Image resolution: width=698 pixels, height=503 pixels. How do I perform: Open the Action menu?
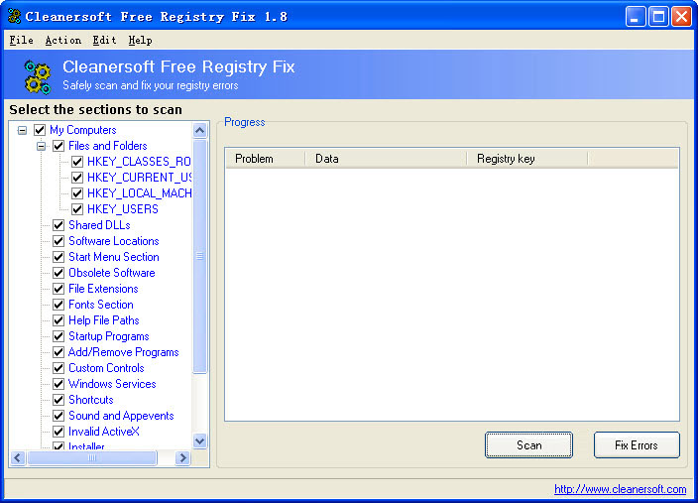[62, 41]
